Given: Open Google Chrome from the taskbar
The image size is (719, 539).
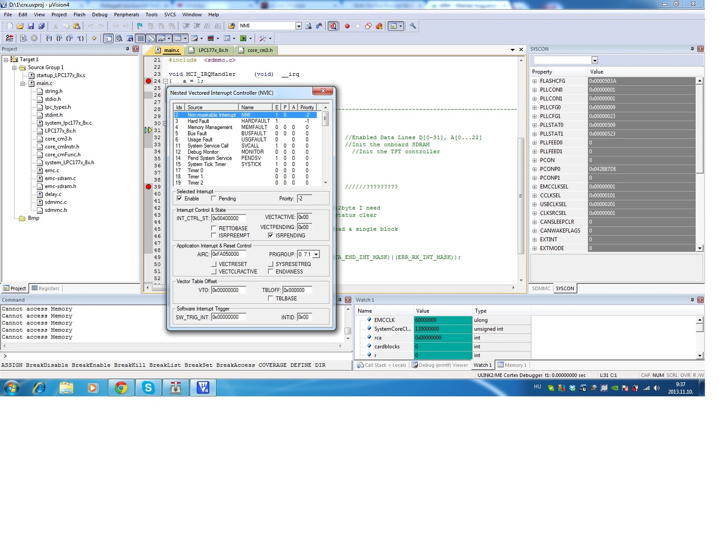Looking at the screenshot, I should click(121, 388).
